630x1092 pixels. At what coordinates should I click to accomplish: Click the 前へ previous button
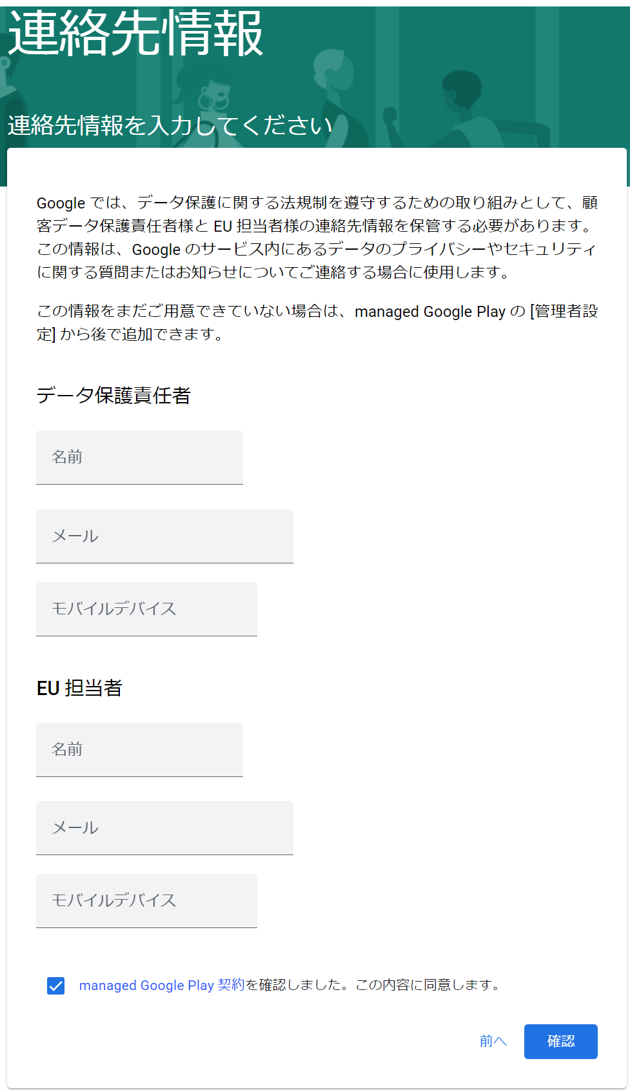point(493,1042)
